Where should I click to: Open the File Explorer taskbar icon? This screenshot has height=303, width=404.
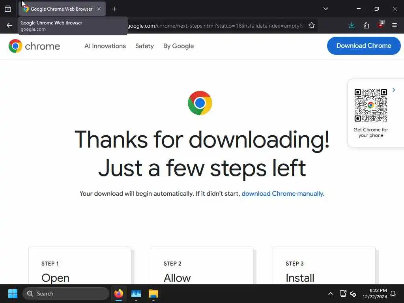153,294
